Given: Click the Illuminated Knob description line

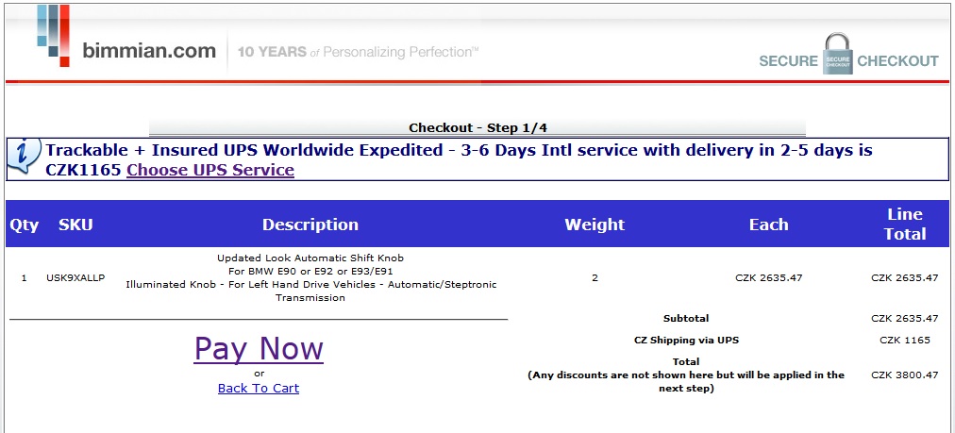Looking at the screenshot, I should pos(310,291).
